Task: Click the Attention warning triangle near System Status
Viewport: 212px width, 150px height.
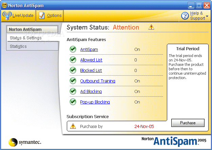Action: (x=151, y=27)
